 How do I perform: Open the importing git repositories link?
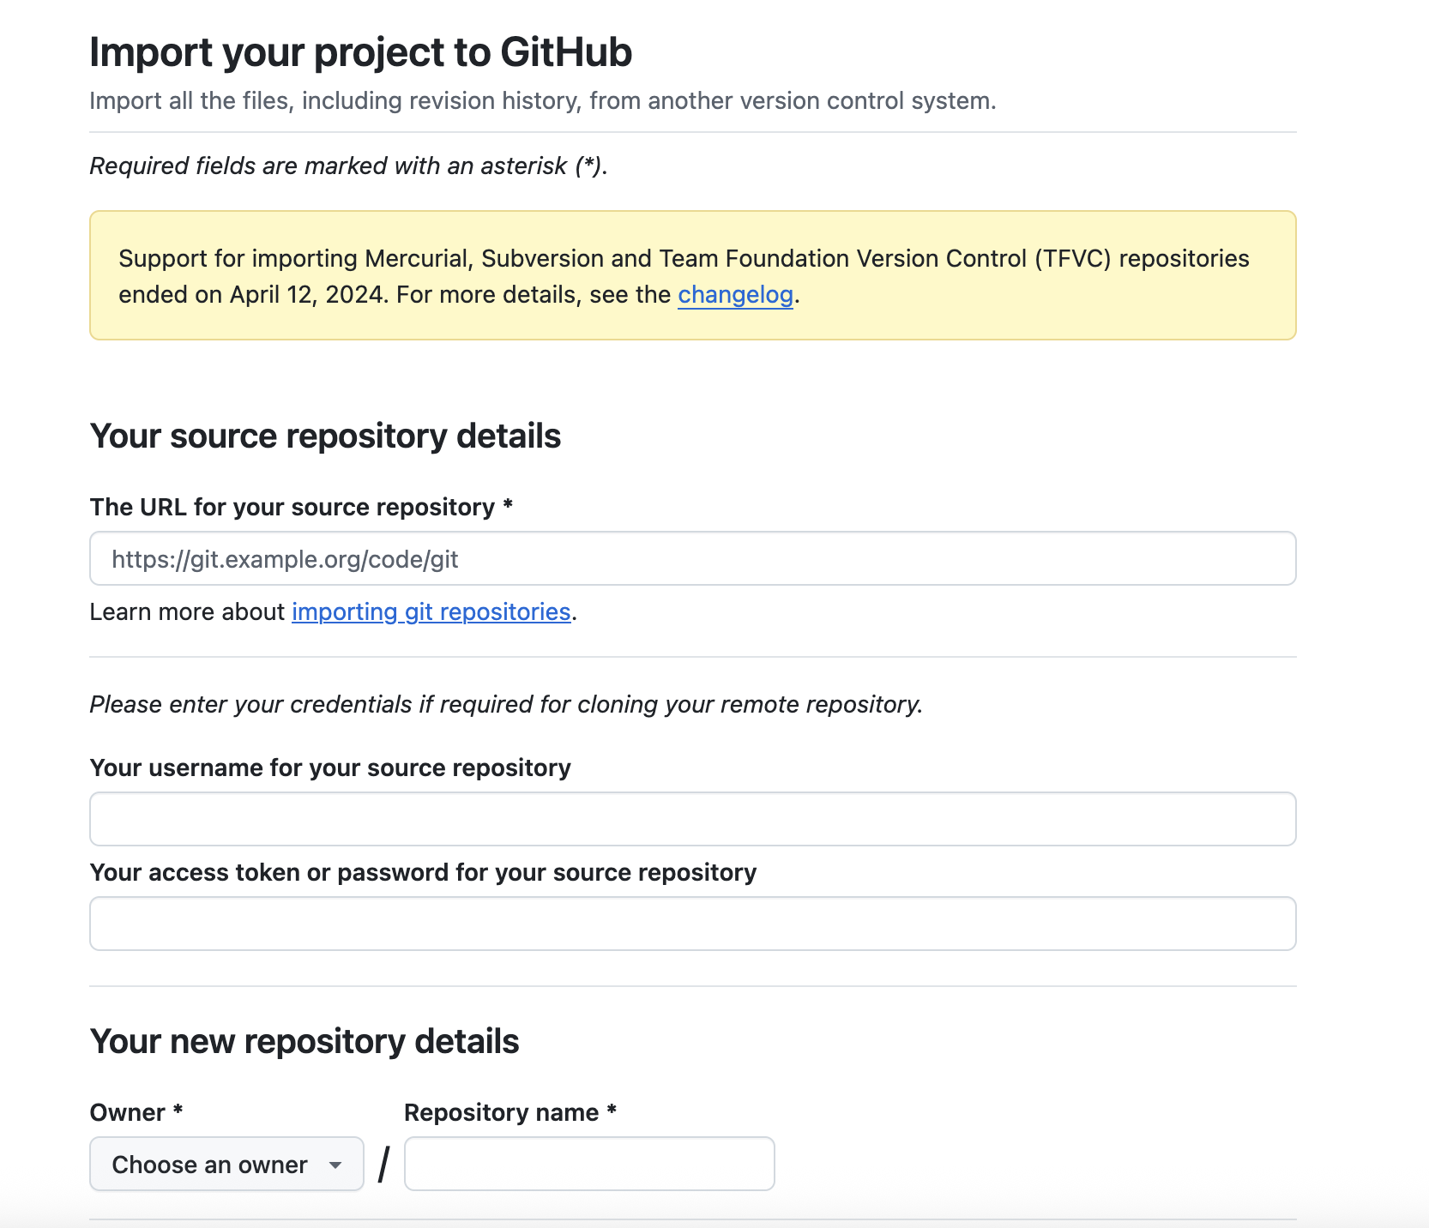tap(431, 612)
